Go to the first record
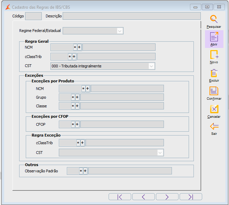229x205 pixels. coord(120,197)
